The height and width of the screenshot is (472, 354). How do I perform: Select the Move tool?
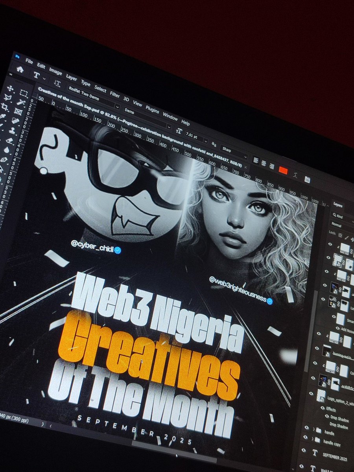tap(10, 88)
